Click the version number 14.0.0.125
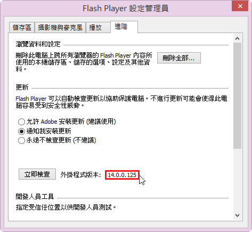Viewport: 252px width, 232px height. click(122, 175)
